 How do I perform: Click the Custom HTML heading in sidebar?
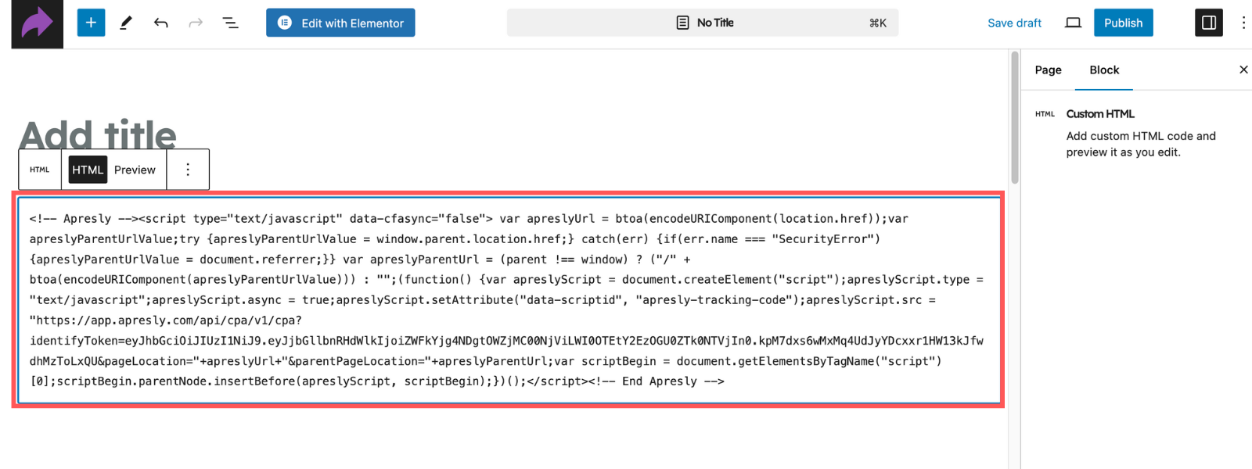click(x=1099, y=114)
